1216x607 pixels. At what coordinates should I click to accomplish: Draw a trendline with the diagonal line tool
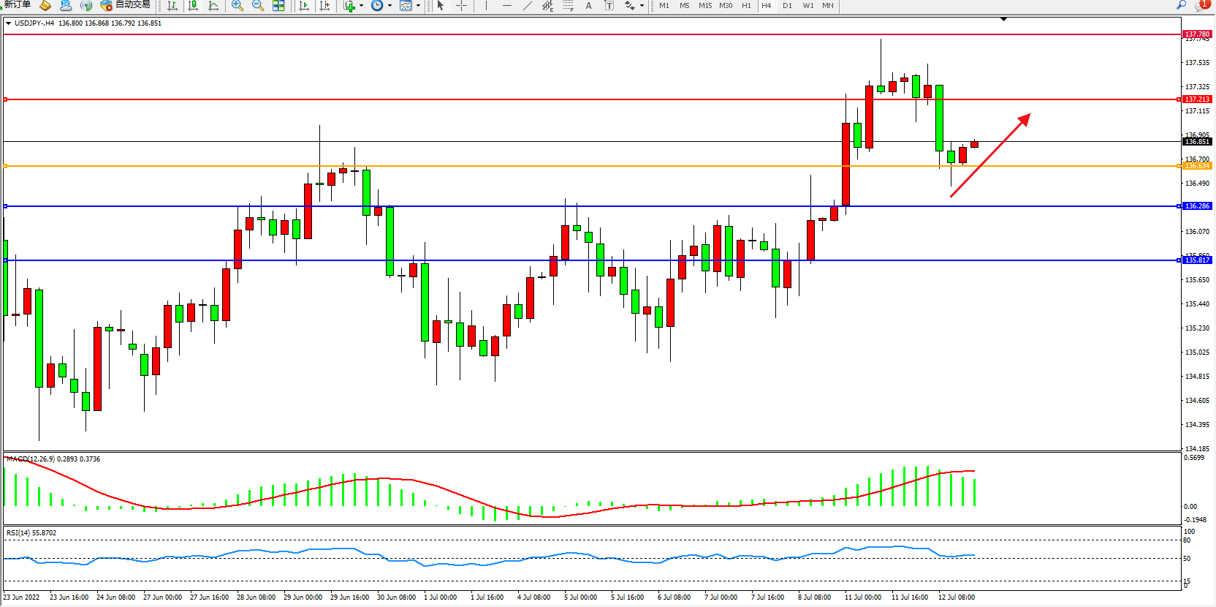tap(528, 6)
